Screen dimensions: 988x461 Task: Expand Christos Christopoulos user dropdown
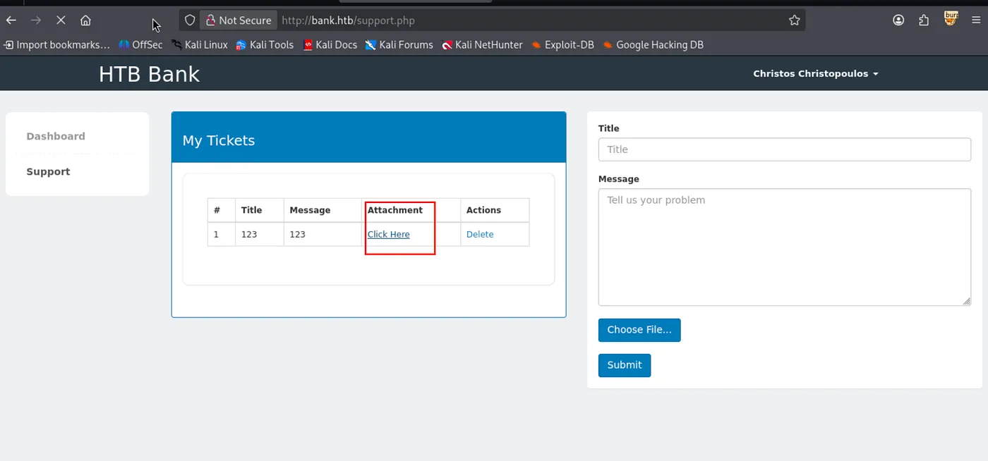815,74
